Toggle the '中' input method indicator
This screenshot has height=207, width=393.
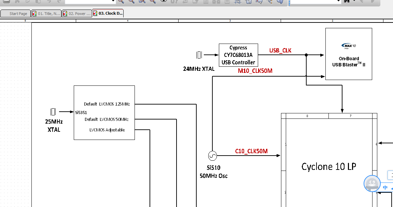[x=385, y=188]
